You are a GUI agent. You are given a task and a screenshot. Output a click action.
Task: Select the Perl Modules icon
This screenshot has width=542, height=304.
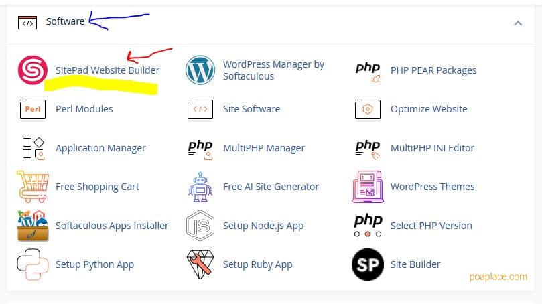click(x=32, y=109)
